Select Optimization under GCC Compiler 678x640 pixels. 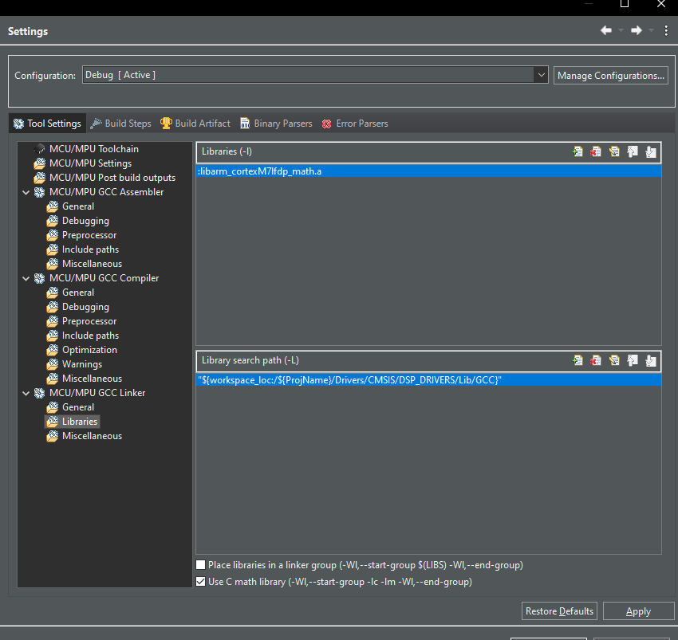(x=89, y=350)
